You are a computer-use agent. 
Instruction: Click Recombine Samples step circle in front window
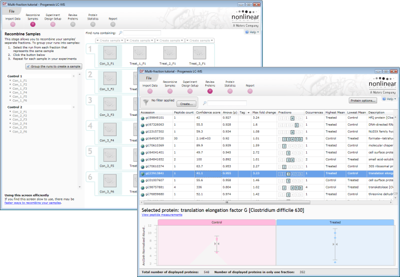click(x=170, y=91)
